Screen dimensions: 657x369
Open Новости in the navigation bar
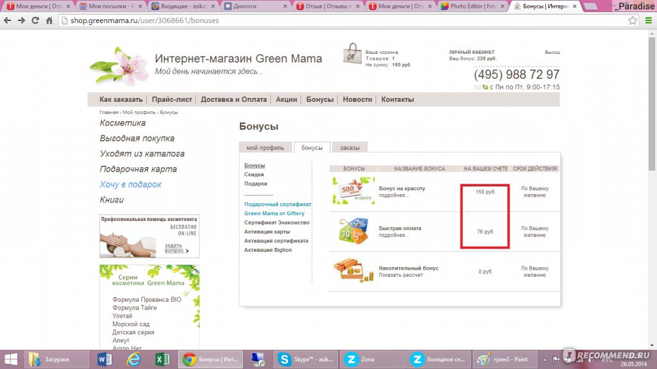click(357, 99)
